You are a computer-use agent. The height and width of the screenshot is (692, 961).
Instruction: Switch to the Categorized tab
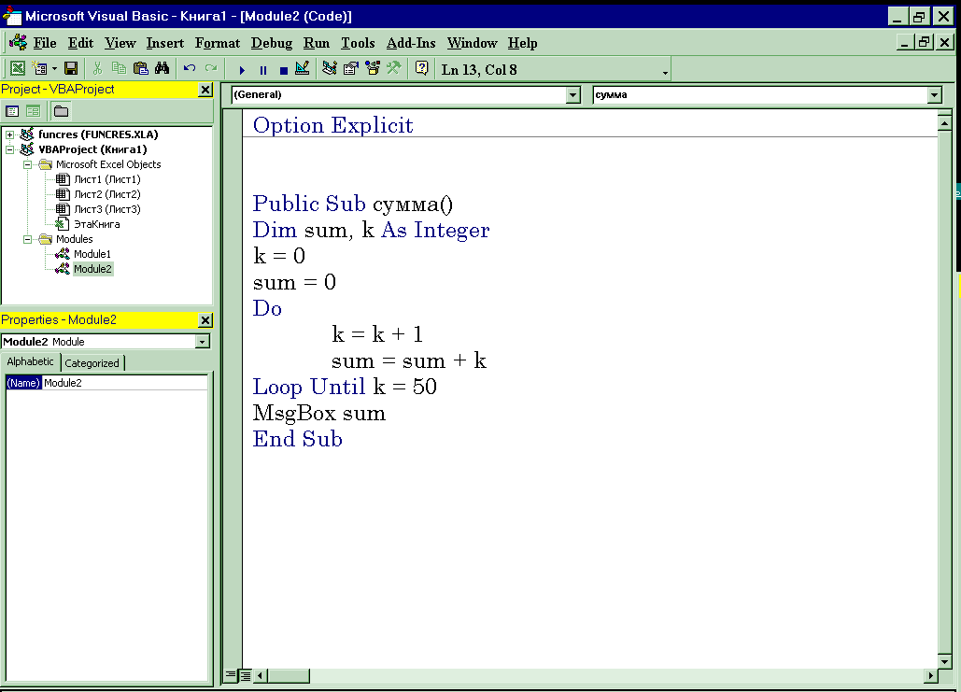[x=92, y=363]
